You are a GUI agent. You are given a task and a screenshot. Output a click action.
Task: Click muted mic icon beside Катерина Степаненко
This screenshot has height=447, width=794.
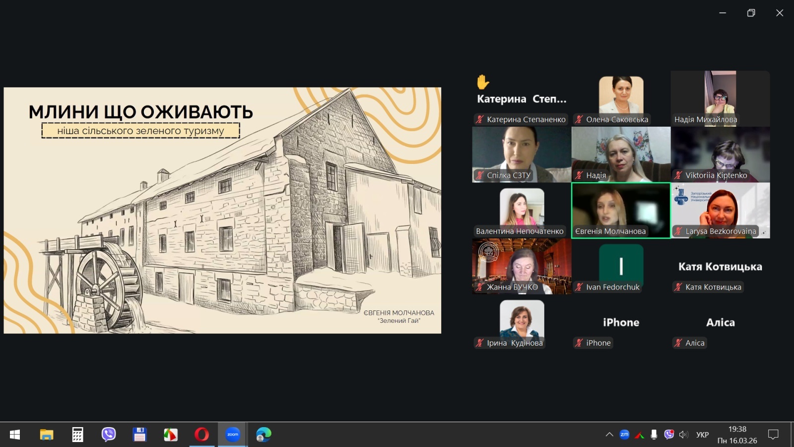pyautogui.click(x=480, y=119)
